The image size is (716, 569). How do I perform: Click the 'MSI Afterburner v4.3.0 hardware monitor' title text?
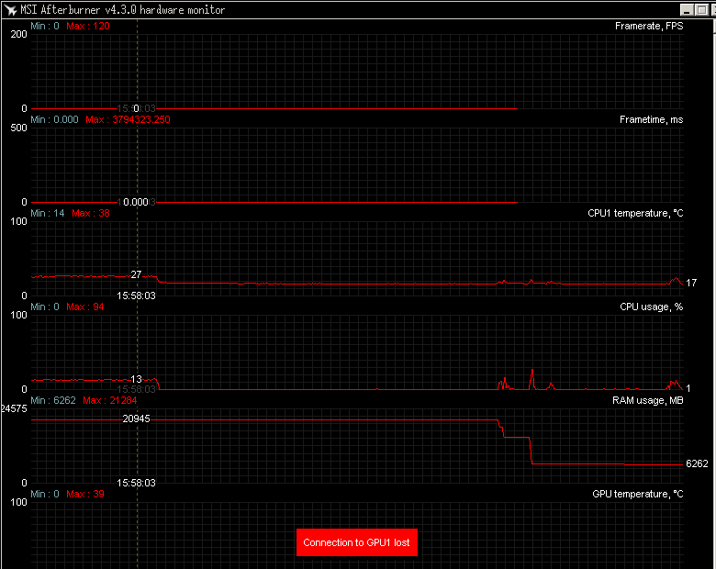tap(122, 10)
